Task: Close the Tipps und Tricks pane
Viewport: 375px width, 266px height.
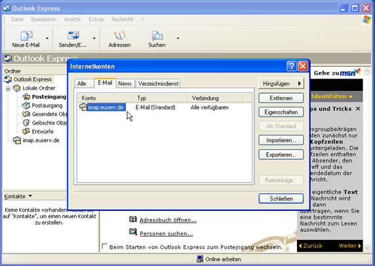Action: (358, 109)
